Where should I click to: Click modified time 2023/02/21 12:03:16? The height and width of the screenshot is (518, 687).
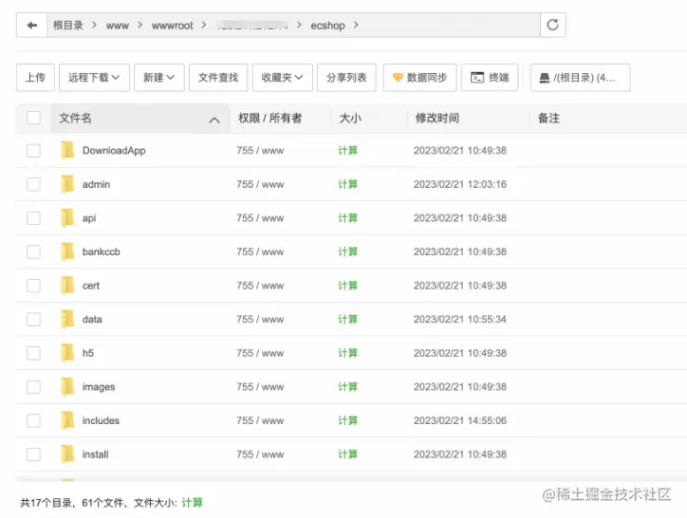460,184
